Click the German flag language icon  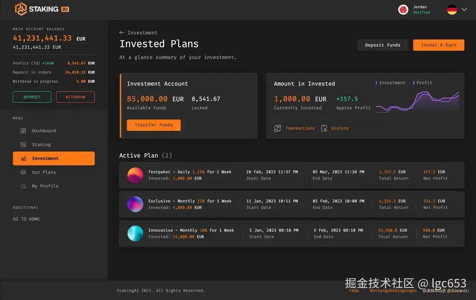pyautogui.click(x=452, y=10)
